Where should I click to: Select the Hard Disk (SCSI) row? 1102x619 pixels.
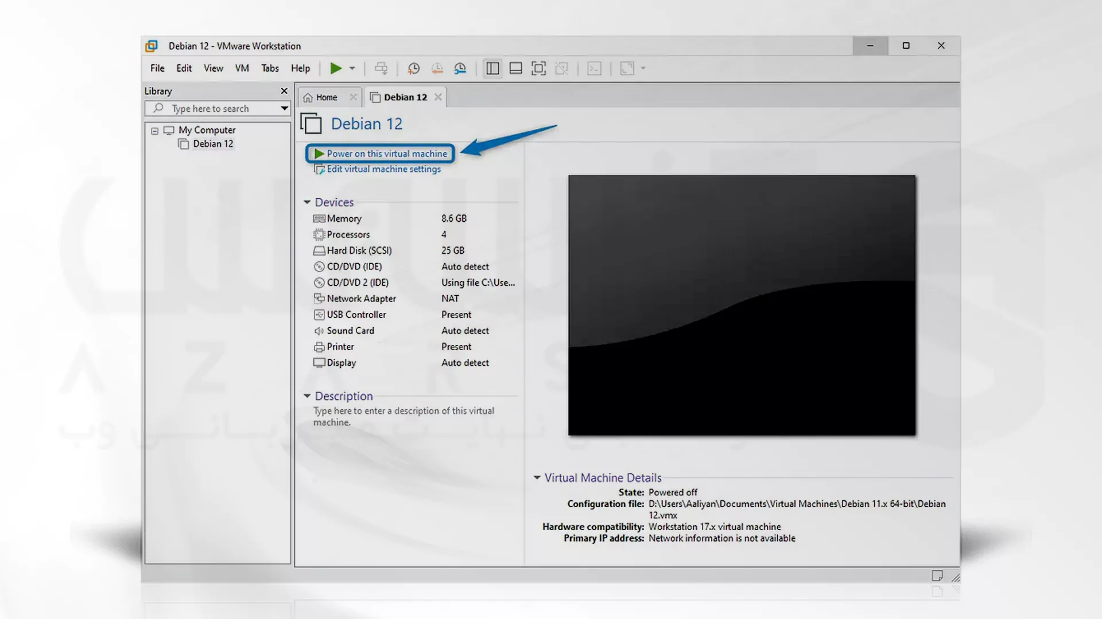pos(414,250)
